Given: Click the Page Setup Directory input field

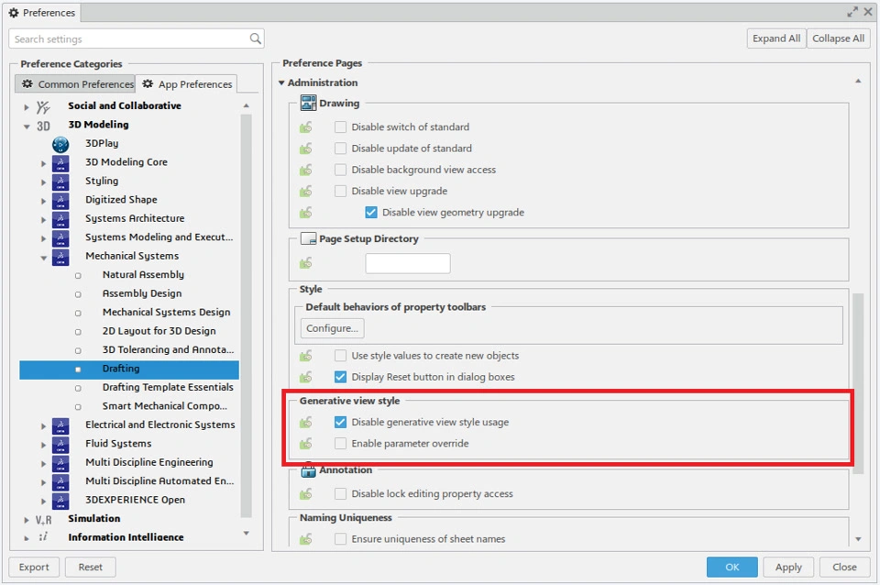Looking at the screenshot, I should 408,264.
